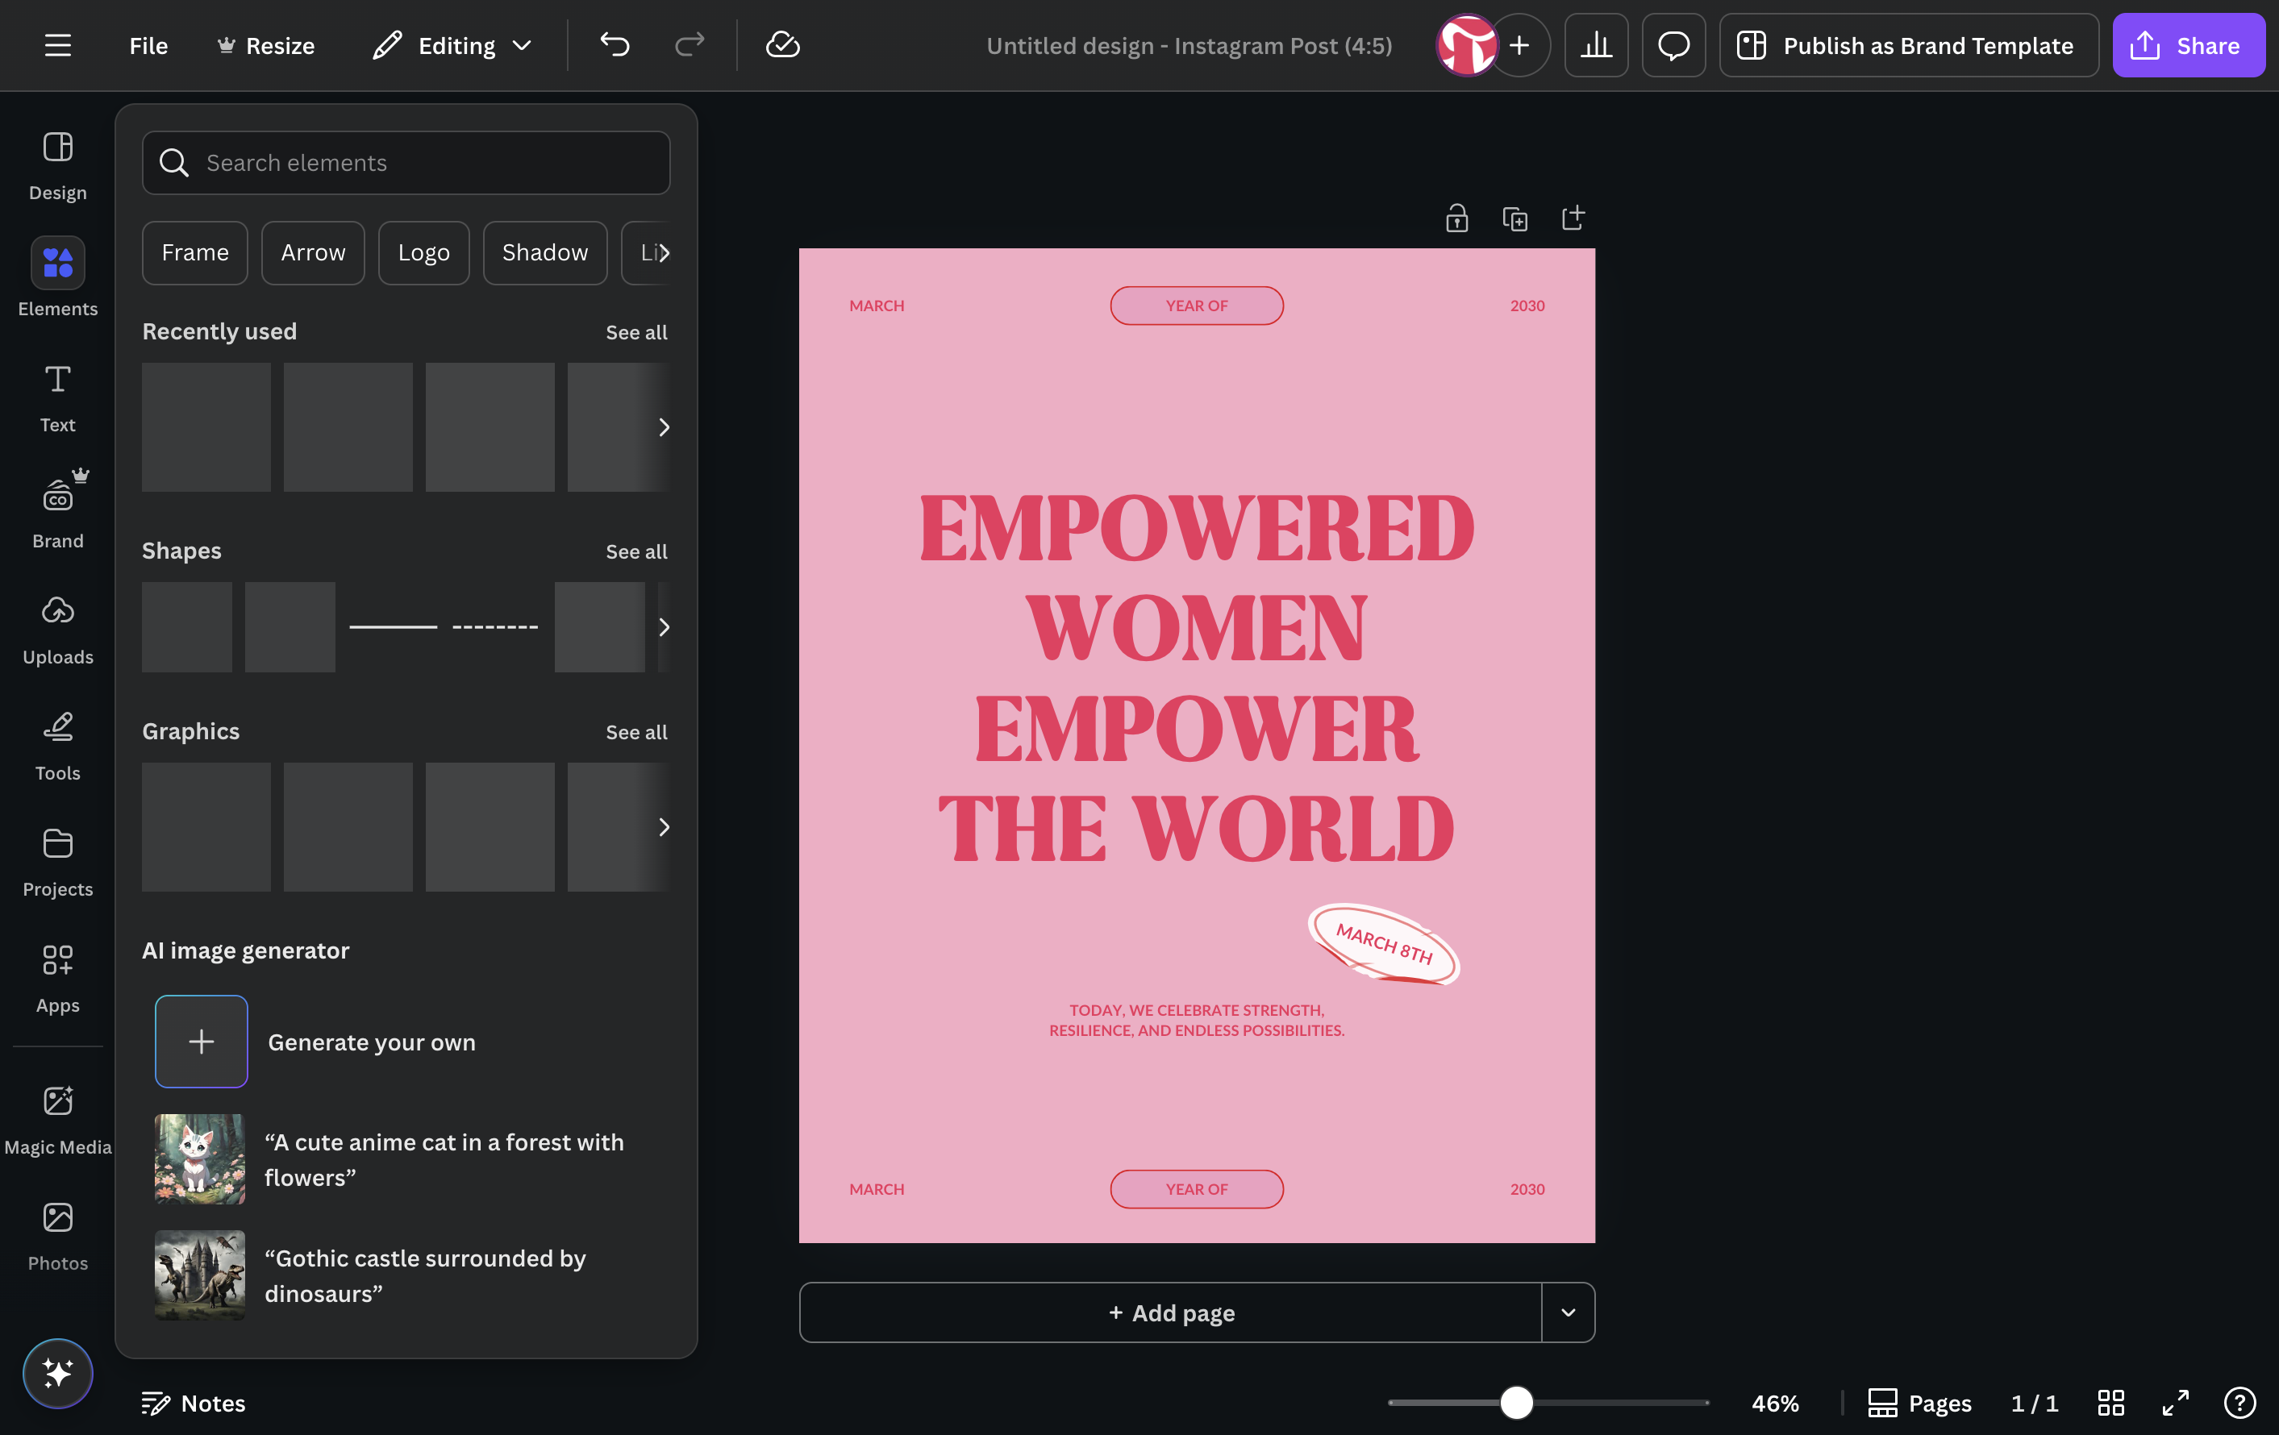Click the Canva AI sparkle button
This screenshot has height=1435, width=2279.
(58, 1374)
